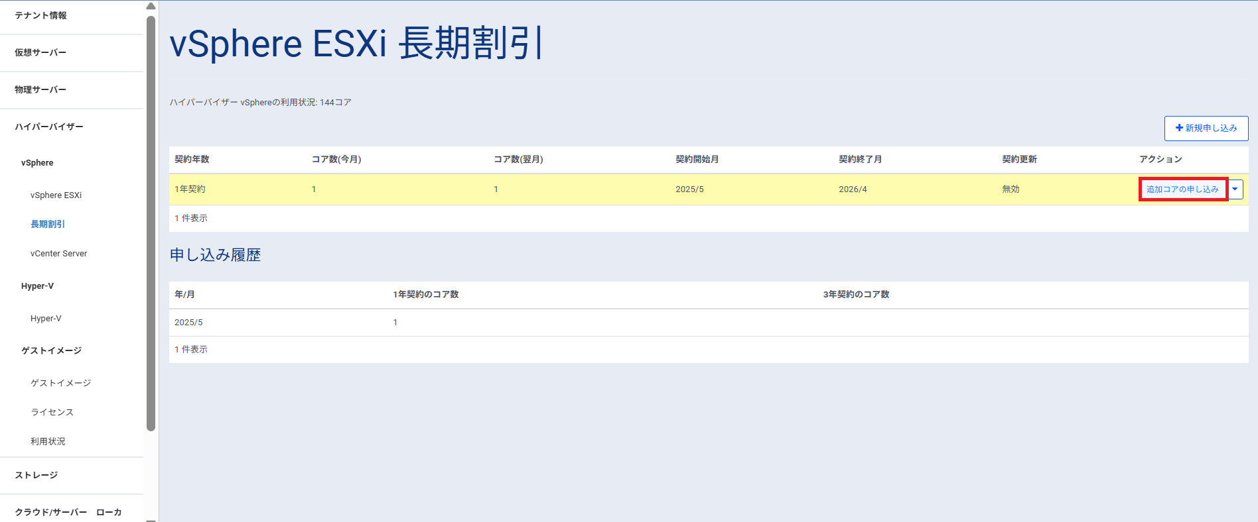Open ライセンス in the sidebar
This screenshot has width=1258, height=522.
click(52, 412)
